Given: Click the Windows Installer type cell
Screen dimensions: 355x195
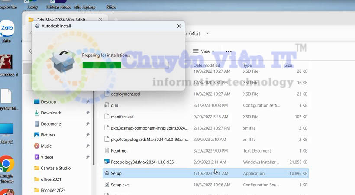Looking at the screenshot, I should click(x=261, y=162).
